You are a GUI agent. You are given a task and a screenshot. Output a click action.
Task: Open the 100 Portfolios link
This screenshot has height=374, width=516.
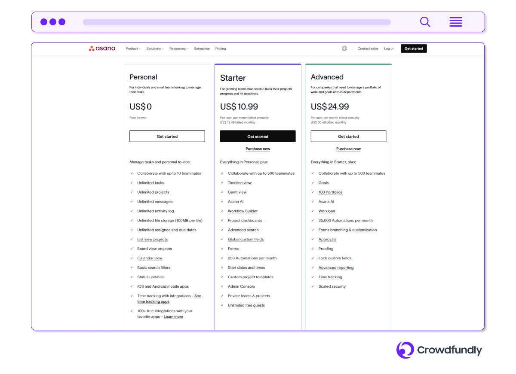click(330, 192)
